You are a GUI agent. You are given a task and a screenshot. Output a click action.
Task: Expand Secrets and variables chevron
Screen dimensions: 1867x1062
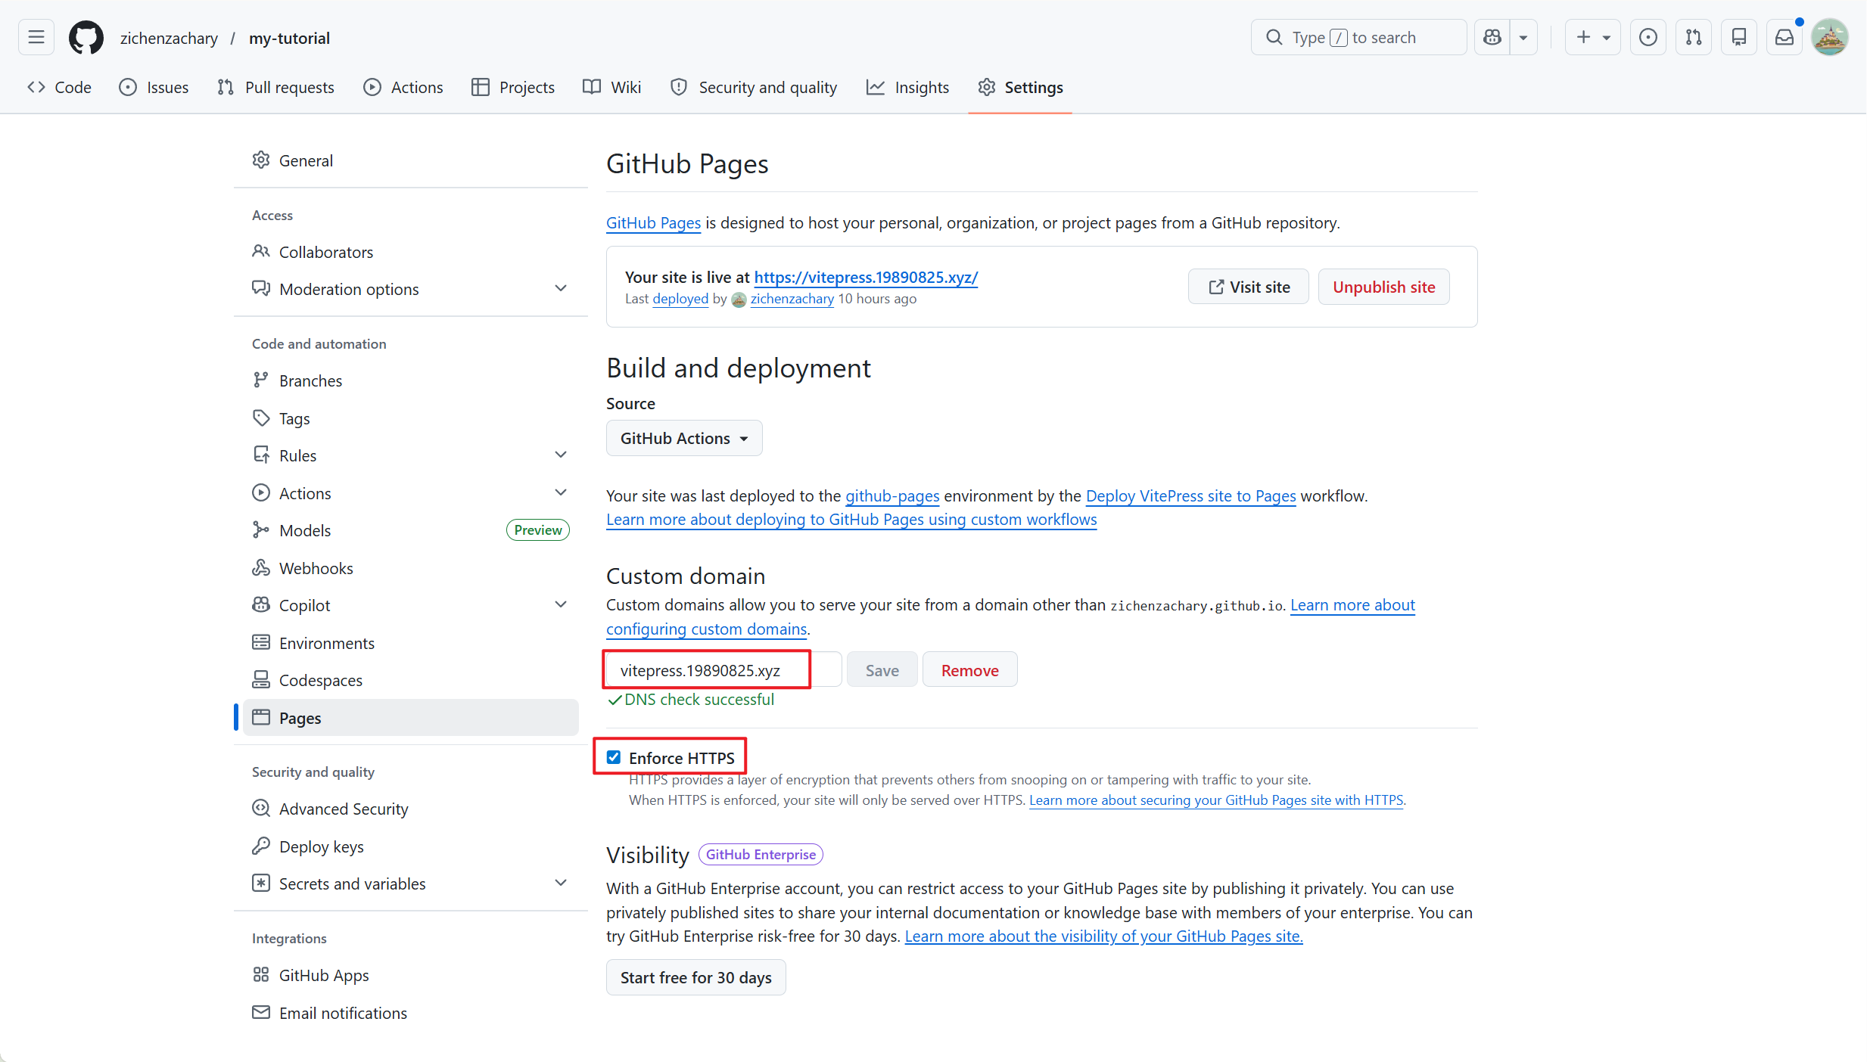coord(561,883)
